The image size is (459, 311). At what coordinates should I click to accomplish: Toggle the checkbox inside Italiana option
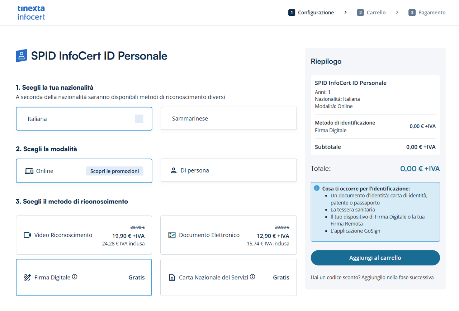coord(139,119)
